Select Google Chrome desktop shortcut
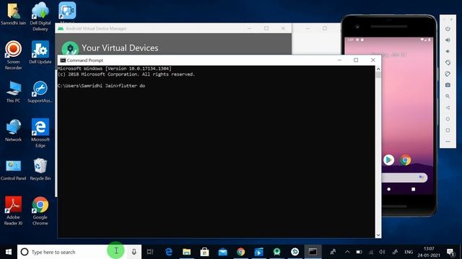 (40, 211)
